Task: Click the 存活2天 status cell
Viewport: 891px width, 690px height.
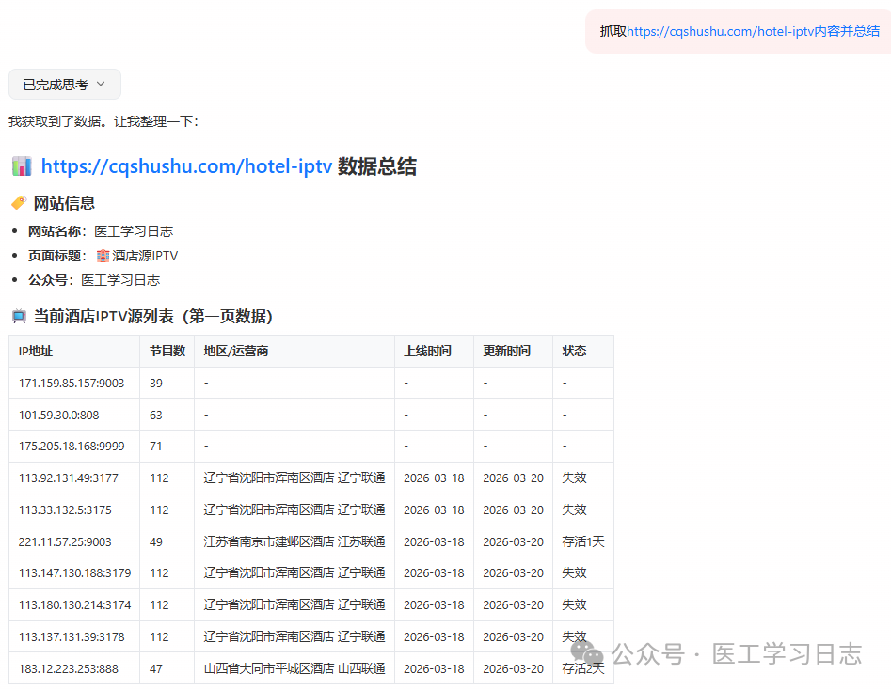Action: point(583,668)
